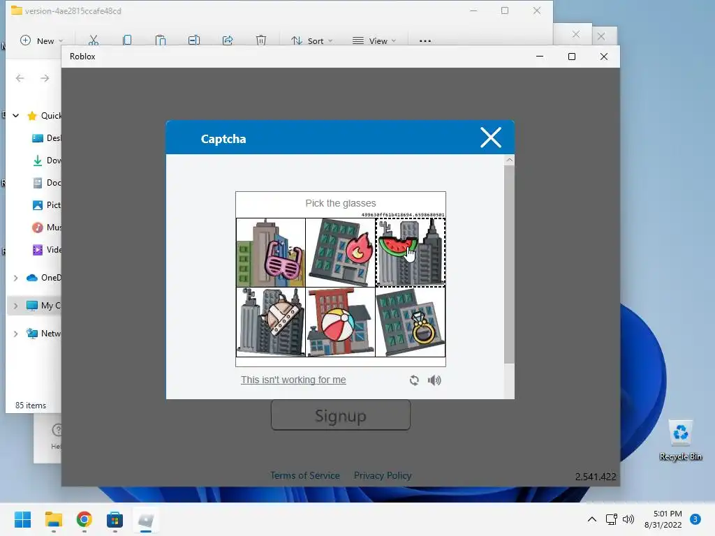This screenshot has width=715, height=536.
Task: Select the helmet captcha image
Action: [x=271, y=322]
